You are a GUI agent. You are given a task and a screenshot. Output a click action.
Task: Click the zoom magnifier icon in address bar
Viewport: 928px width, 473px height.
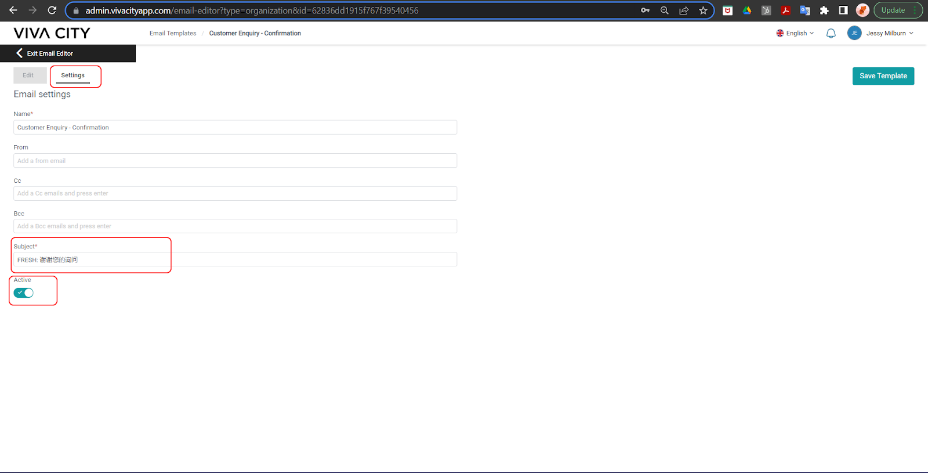[665, 10]
